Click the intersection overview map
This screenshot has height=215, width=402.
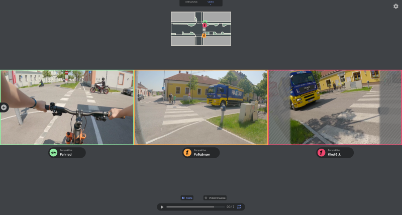tap(201, 29)
